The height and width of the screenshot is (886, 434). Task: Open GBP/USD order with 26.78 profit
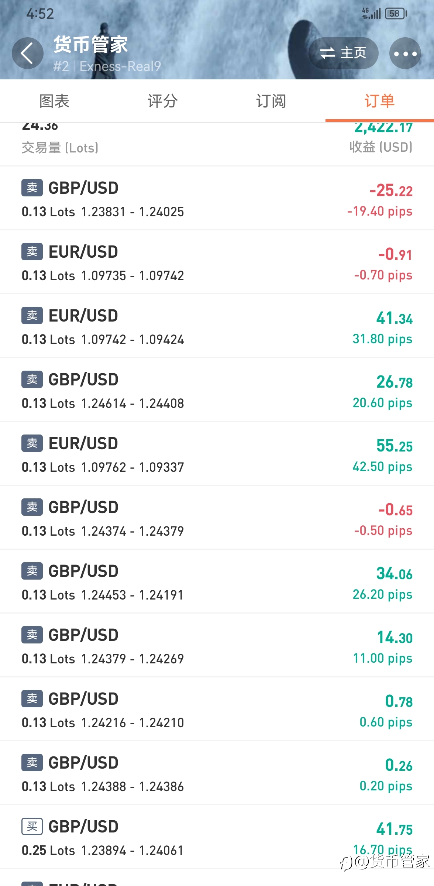(217, 390)
